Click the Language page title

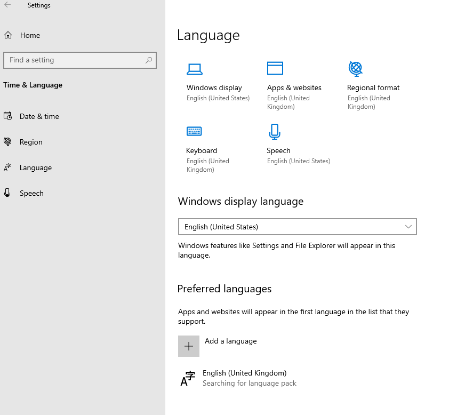coord(208,36)
